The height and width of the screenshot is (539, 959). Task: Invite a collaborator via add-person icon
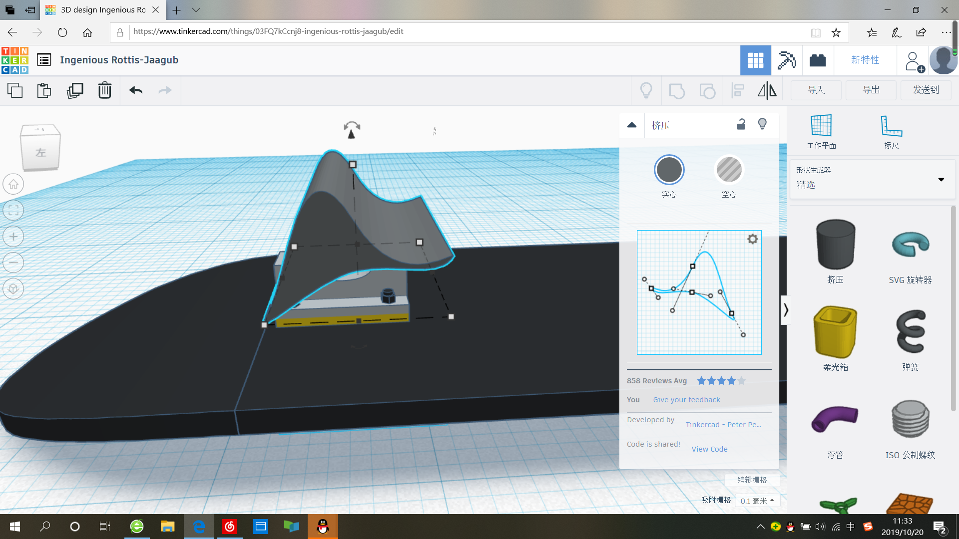pyautogui.click(x=914, y=62)
